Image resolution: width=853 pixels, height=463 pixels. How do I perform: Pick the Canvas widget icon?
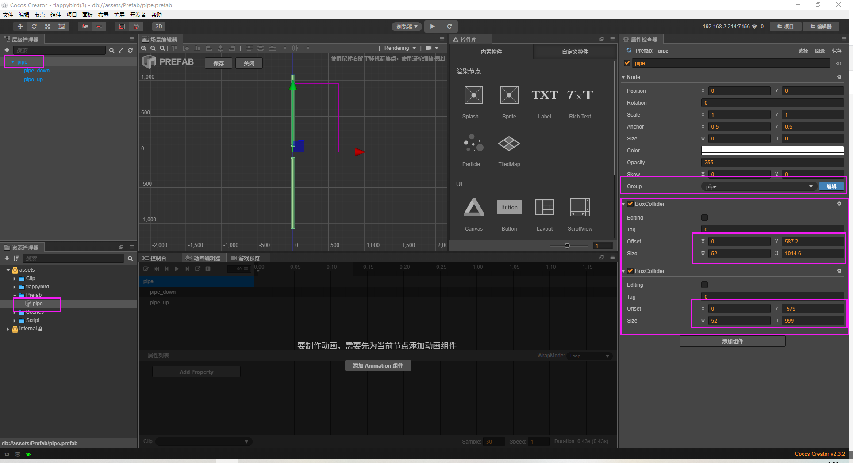coord(474,207)
